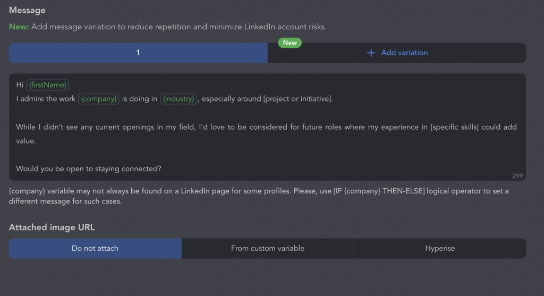
Task: Click the [project or initiative] placeholder text
Action: (x=298, y=99)
